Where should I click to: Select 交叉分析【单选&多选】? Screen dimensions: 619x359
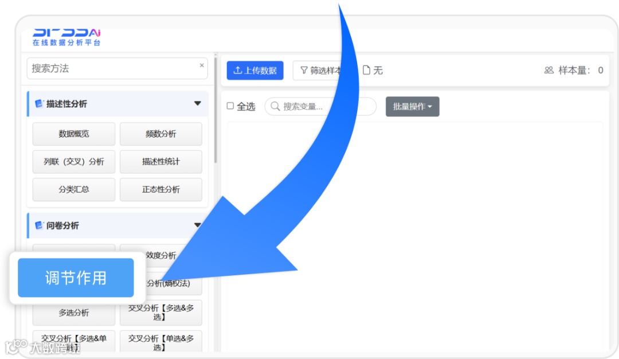160,342
